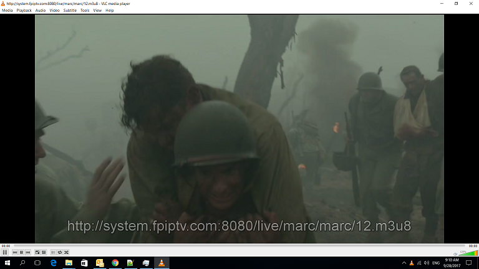
Task: Pause the video playback
Action: 5,252
